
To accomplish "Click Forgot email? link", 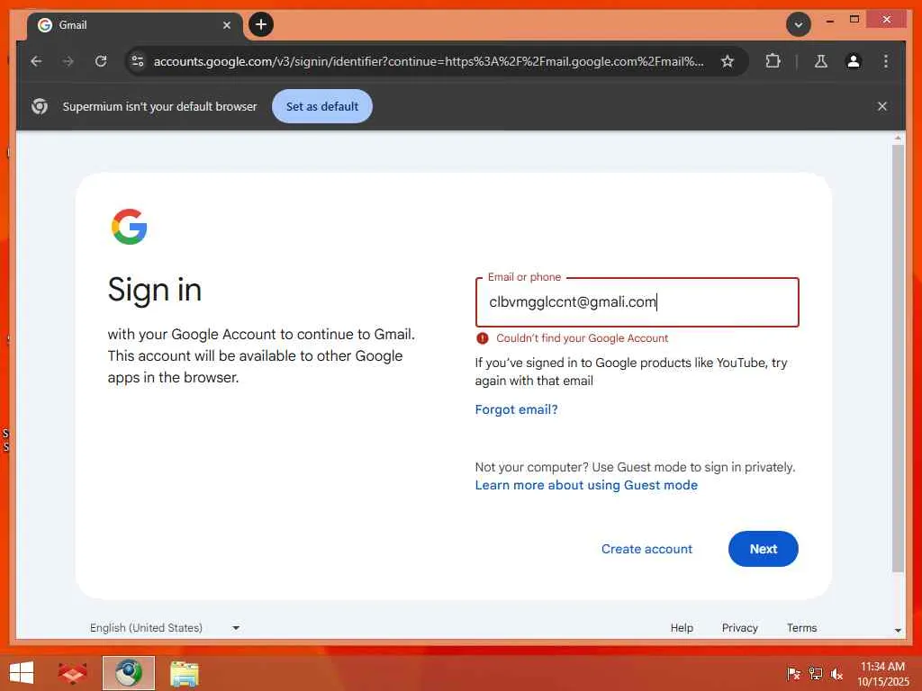I will point(516,409).
